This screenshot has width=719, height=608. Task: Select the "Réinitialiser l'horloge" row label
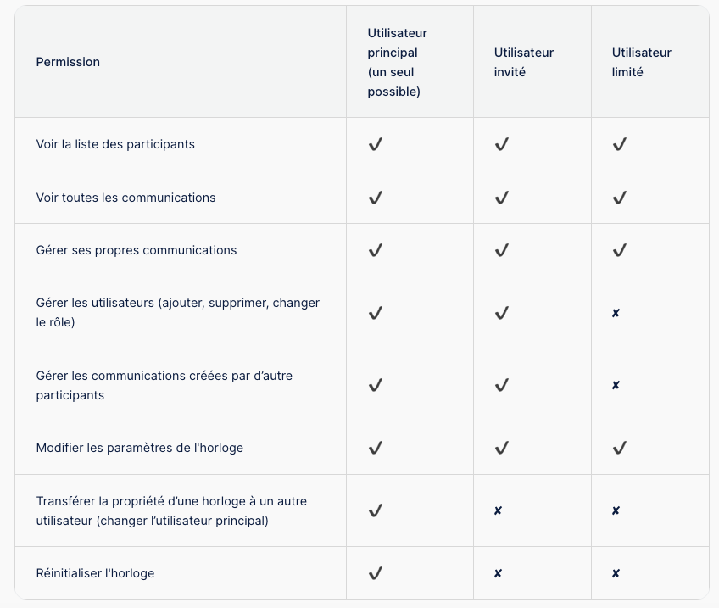[95, 573]
